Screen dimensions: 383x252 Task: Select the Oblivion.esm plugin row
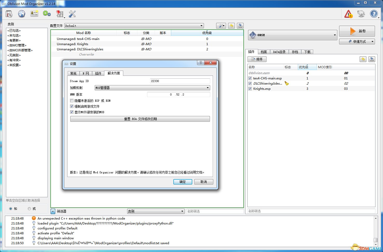311,73
